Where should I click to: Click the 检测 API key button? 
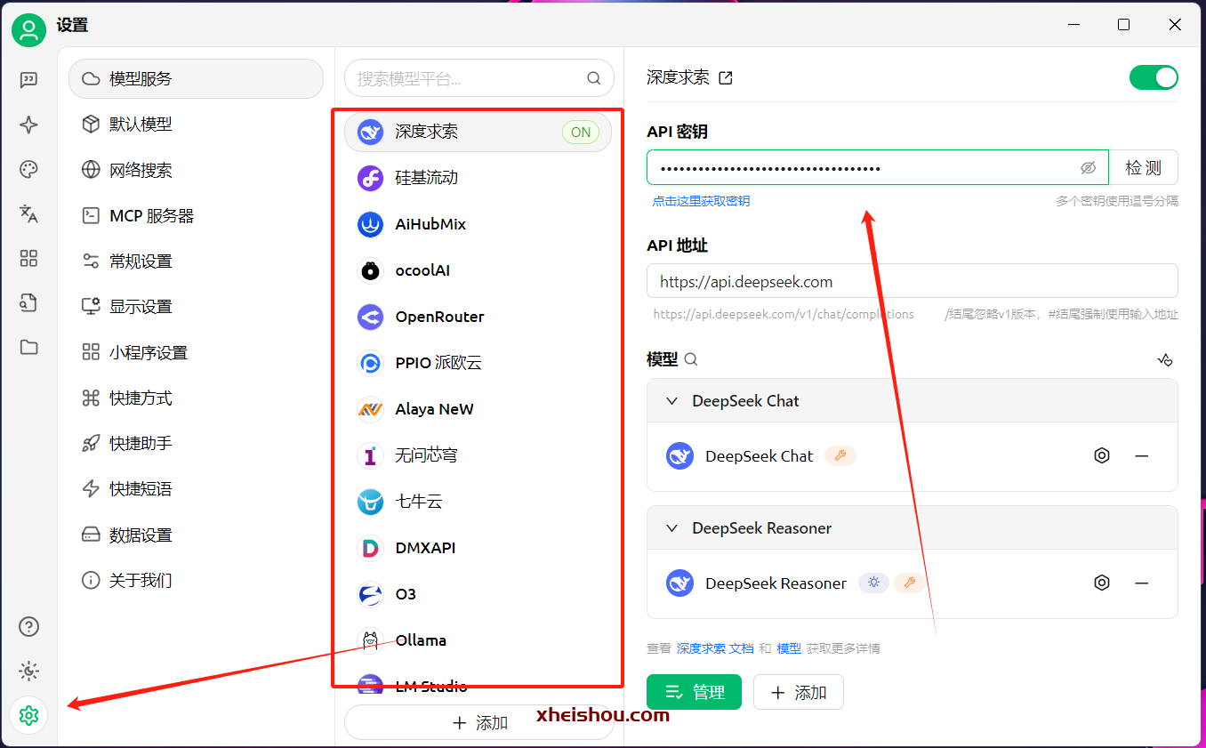1144,167
